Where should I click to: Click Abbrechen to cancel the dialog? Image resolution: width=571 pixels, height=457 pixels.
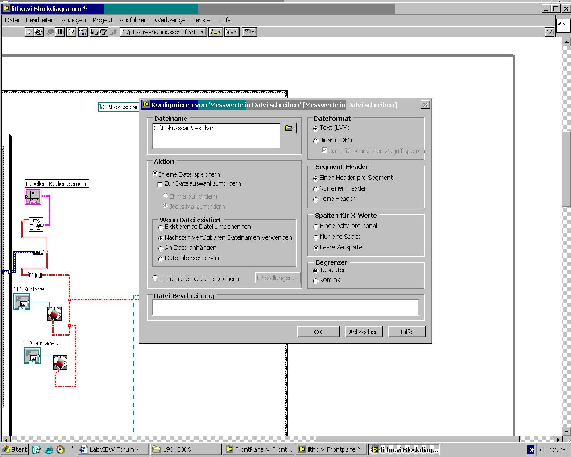pyautogui.click(x=364, y=332)
